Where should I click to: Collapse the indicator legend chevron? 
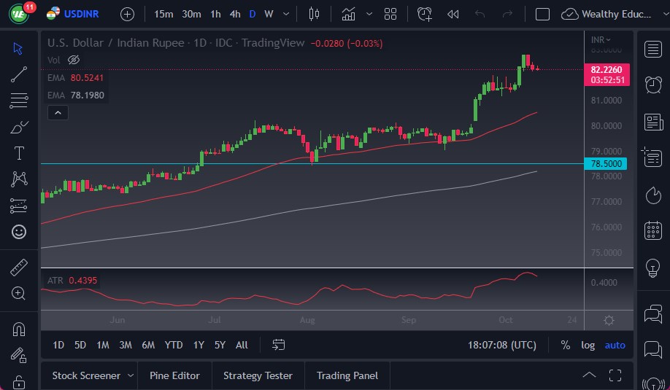click(x=58, y=112)
